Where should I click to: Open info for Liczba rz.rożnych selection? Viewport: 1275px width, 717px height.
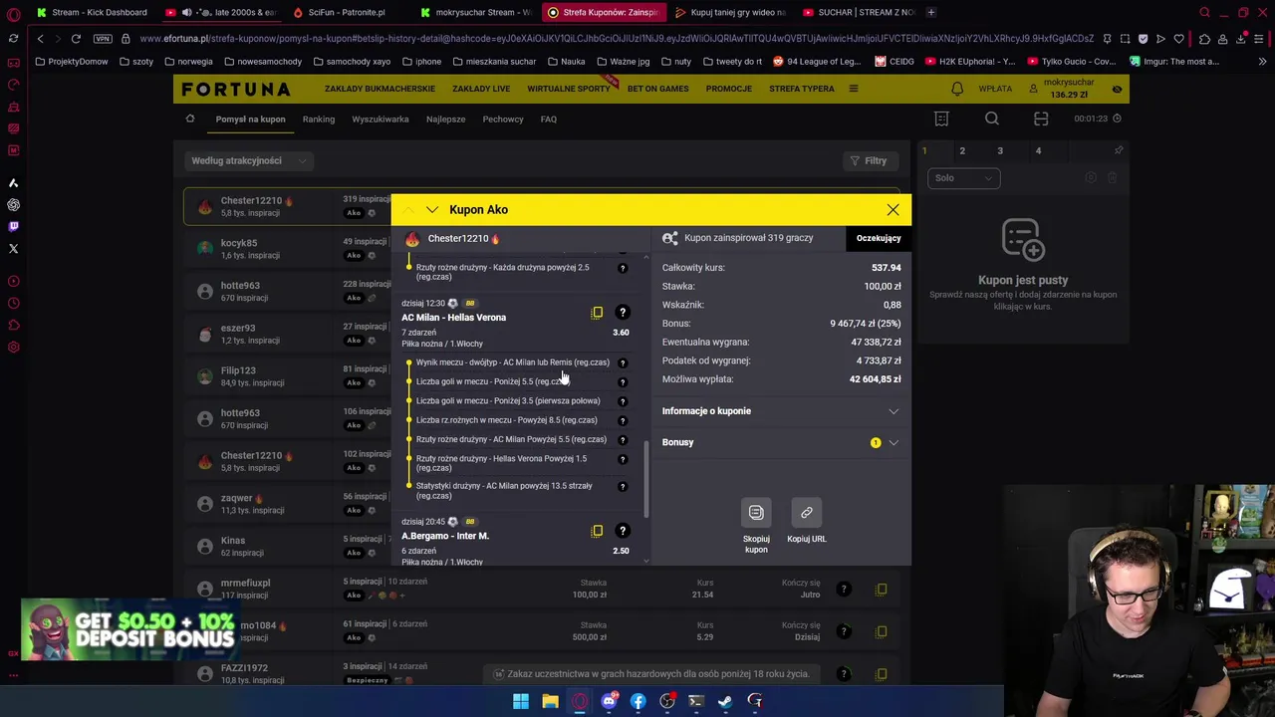[x=623, y=420]
